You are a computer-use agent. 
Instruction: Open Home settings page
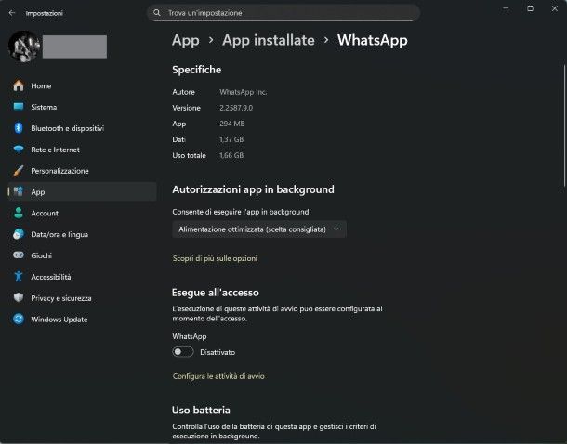(x=83, y=85)
